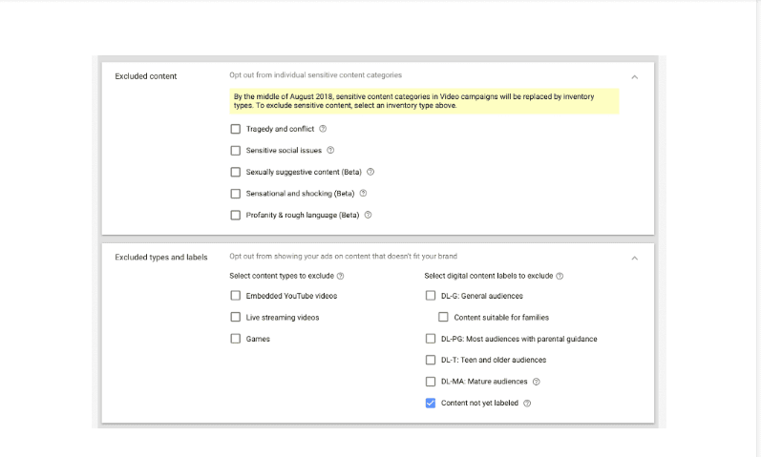Select the Live streaming videos checkbox

click(236, 317)
